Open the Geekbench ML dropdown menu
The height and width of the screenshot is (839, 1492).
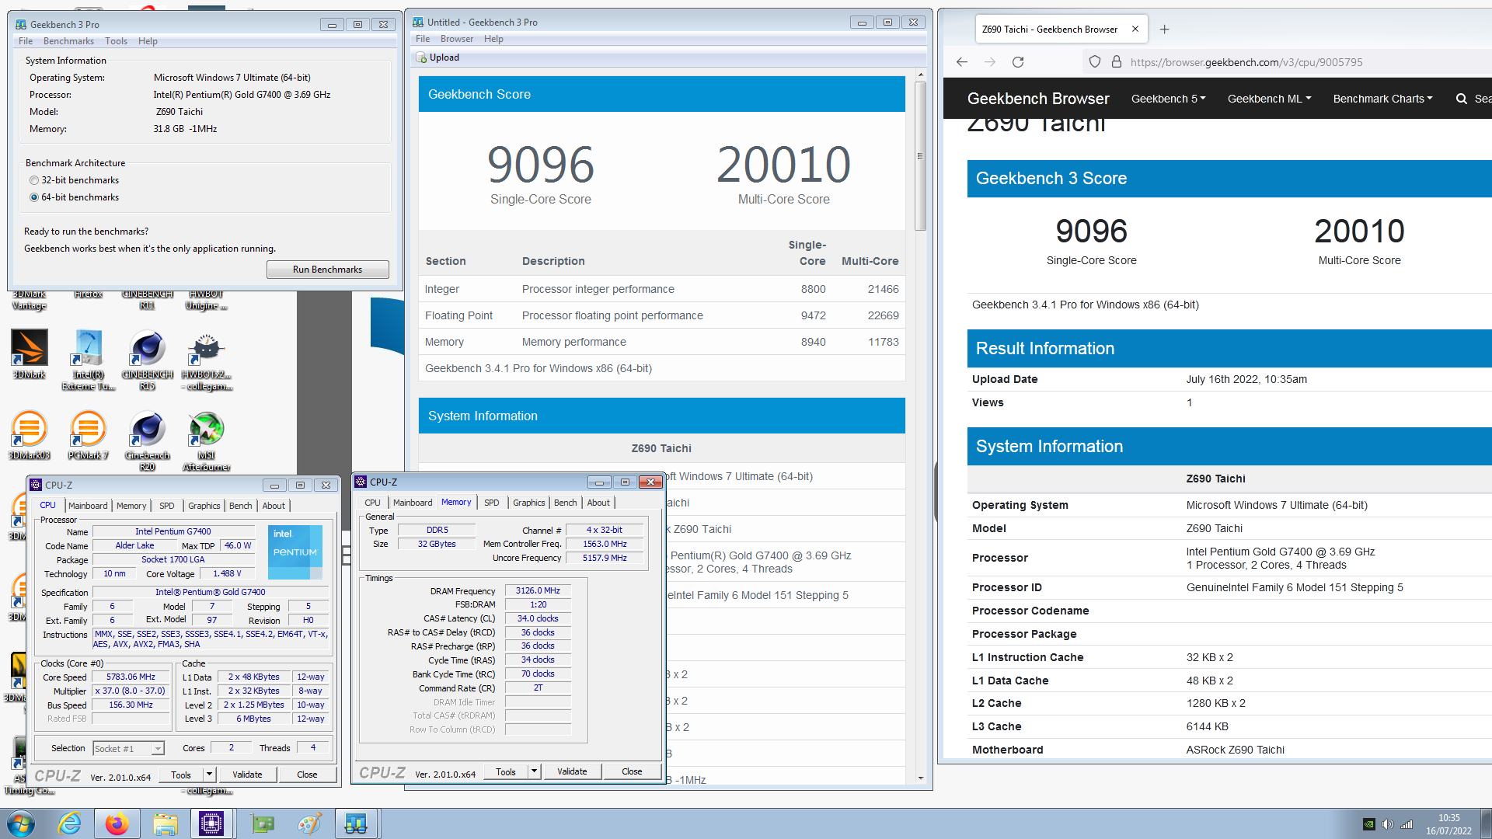[x=1270, y=99]
